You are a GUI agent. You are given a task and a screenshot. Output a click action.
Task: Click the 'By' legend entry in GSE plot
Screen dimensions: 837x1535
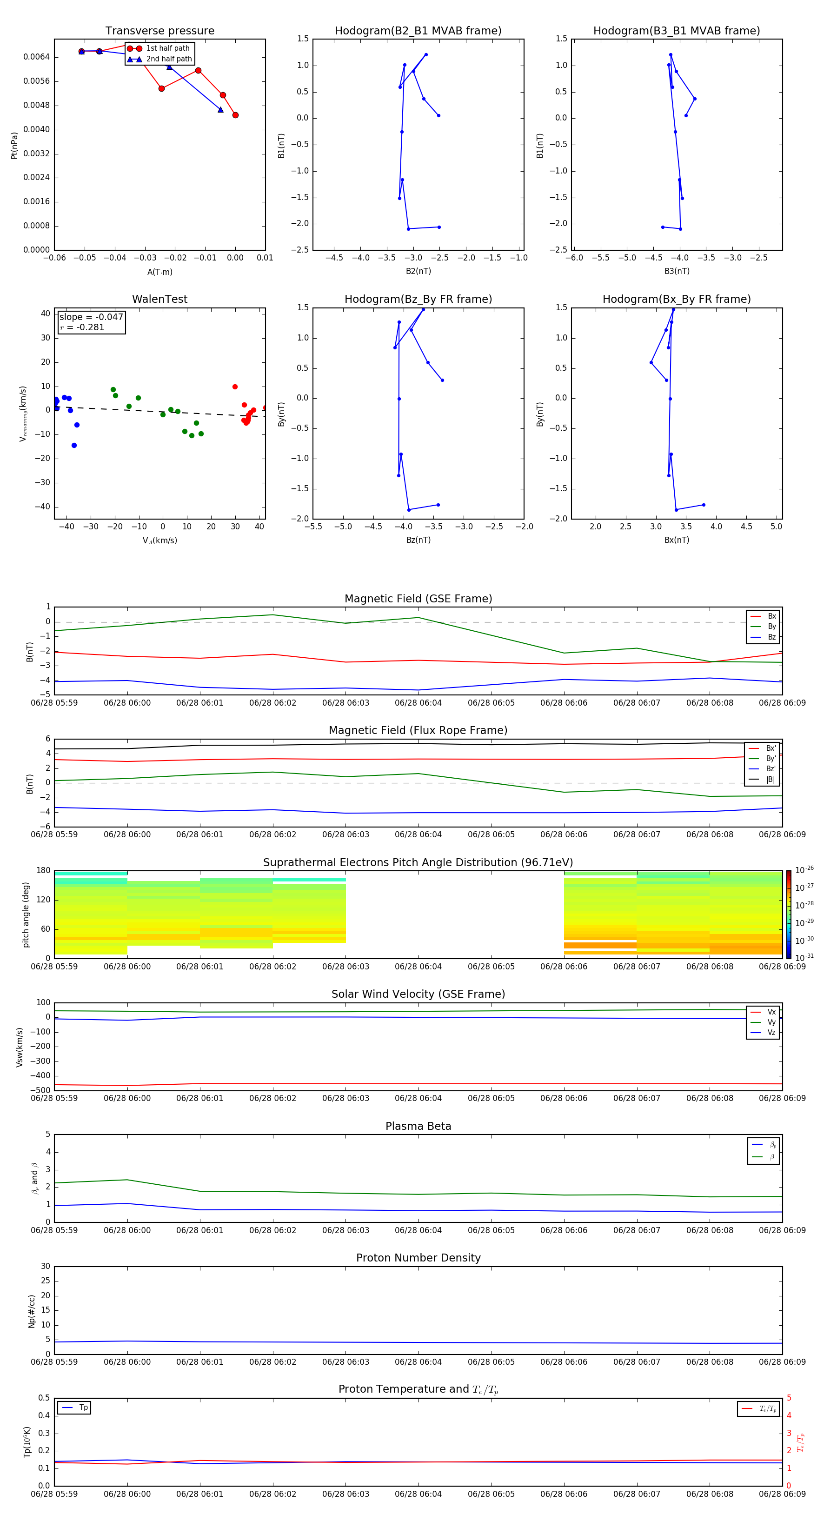tap(763, 627)
